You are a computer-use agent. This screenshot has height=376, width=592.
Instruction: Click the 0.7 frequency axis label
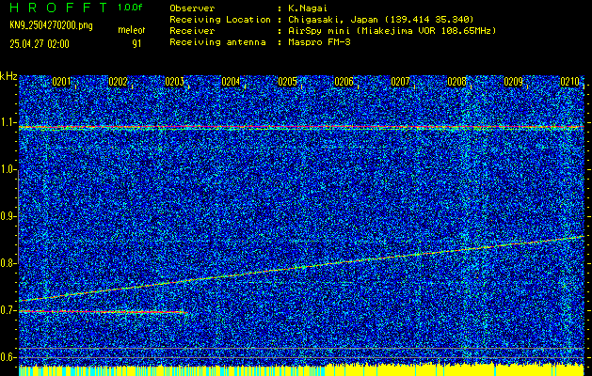[x=8, y=310]
